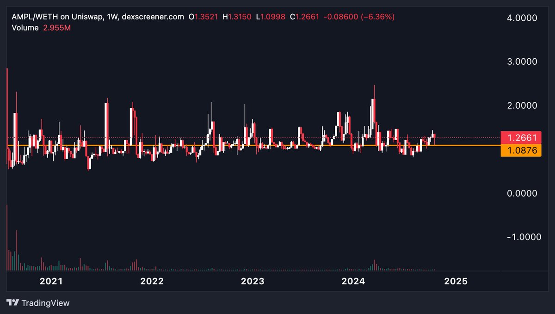Click the 2022 label on time axis
555x314 pixels.
pos(152,281)
